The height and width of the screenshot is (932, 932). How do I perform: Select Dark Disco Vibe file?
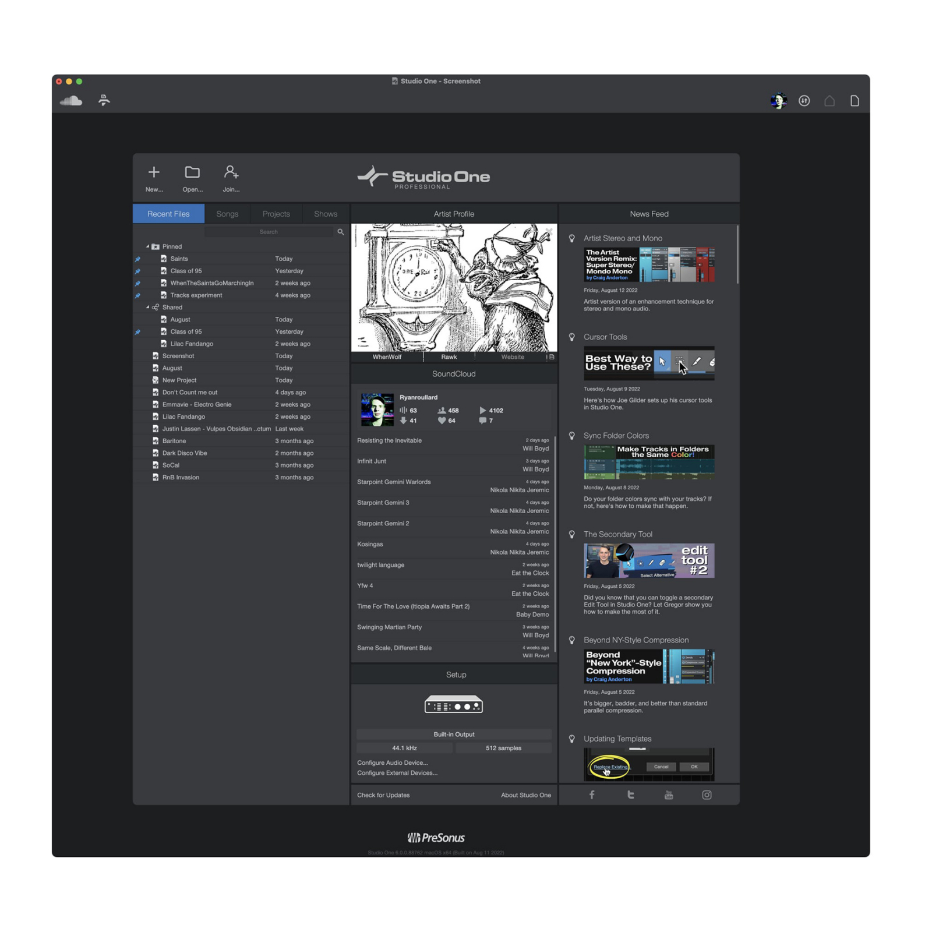[241, 453]
